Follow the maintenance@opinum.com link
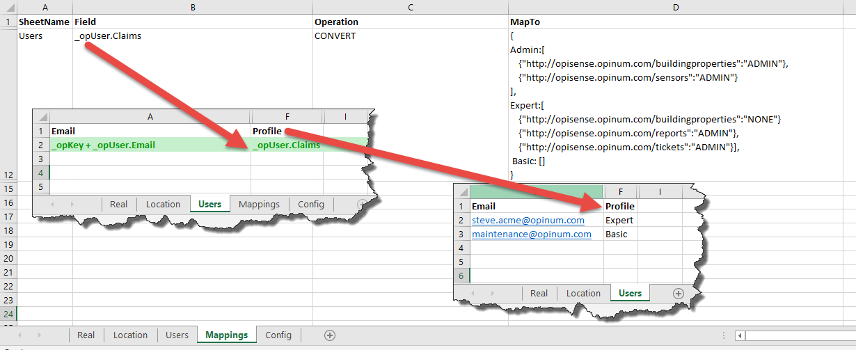This screenshot has width=856, height=350. point(531,234)
